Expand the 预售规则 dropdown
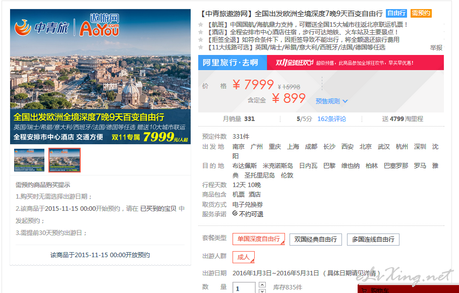This screenshot has height=293, width=459. point(331,101)
